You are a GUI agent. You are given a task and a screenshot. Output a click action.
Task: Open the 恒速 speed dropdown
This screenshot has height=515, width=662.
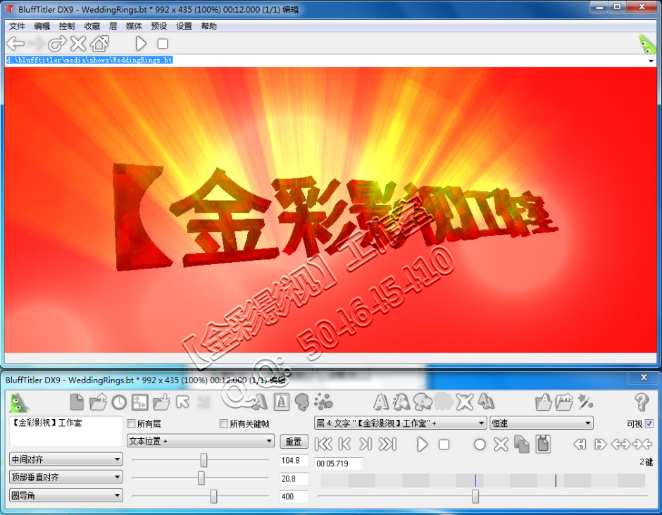(x=541, y=423)
